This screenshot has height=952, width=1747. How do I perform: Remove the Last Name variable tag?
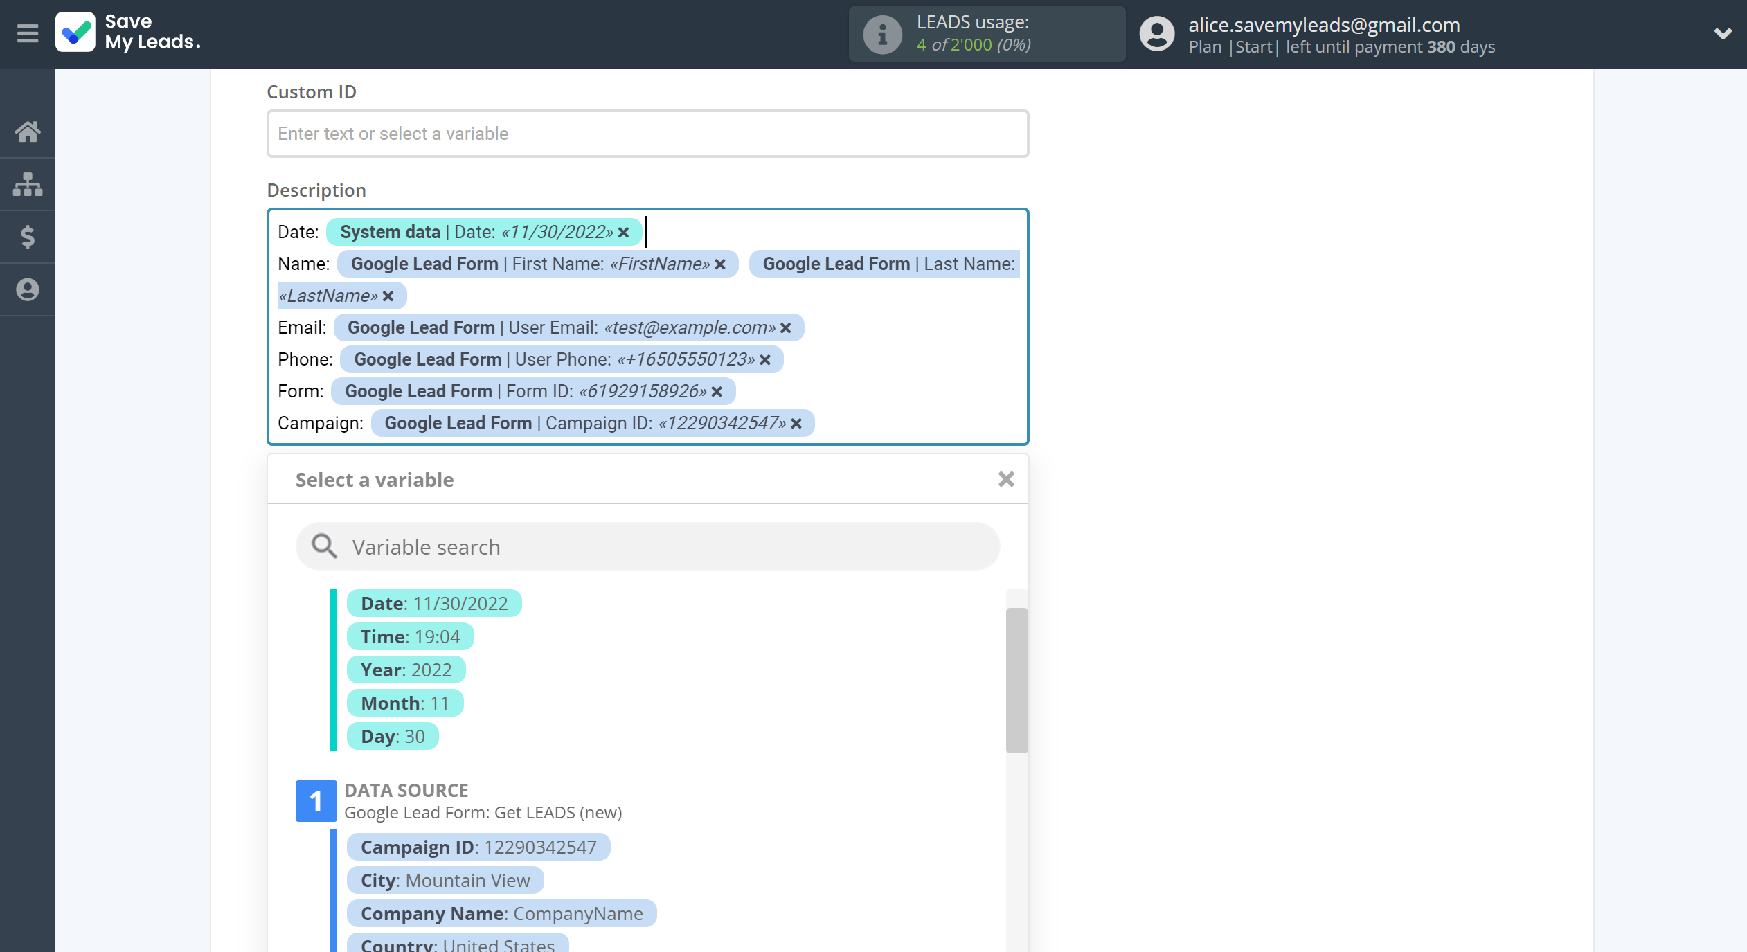pos(388,296)
